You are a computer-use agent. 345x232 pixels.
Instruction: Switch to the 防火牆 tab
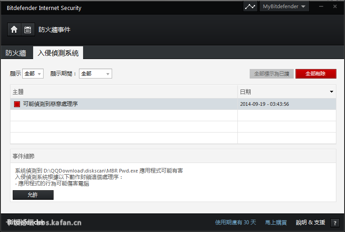coord(16,53)
